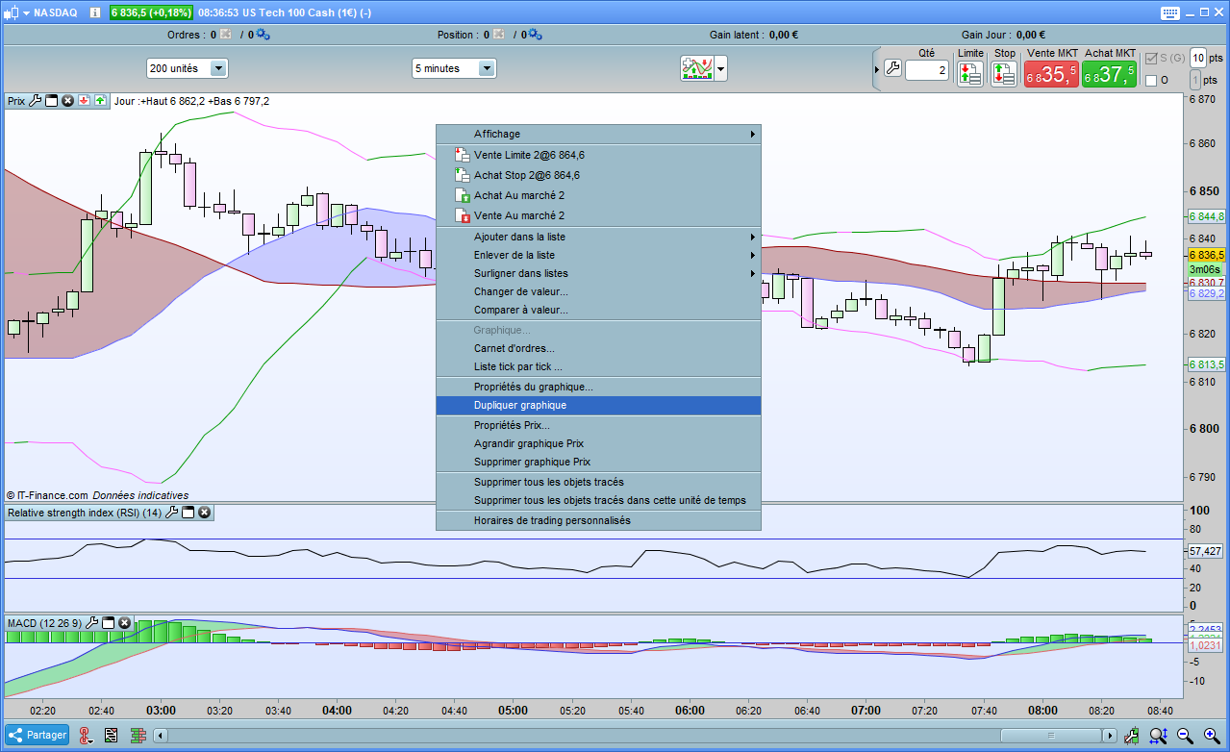Click the instrument info icon beside NASDAQ

94,13
